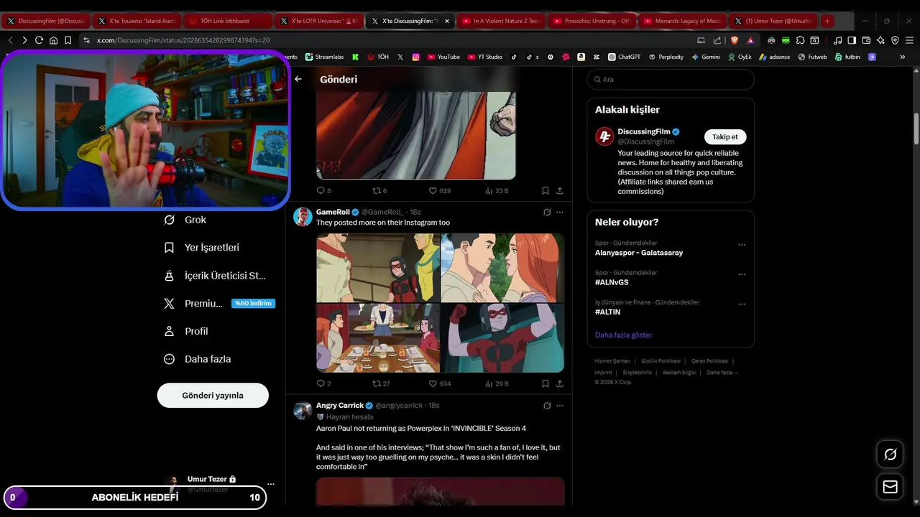920x517 pixels.
Task: Click the x.com address bar
Action: tap(388, 40)
